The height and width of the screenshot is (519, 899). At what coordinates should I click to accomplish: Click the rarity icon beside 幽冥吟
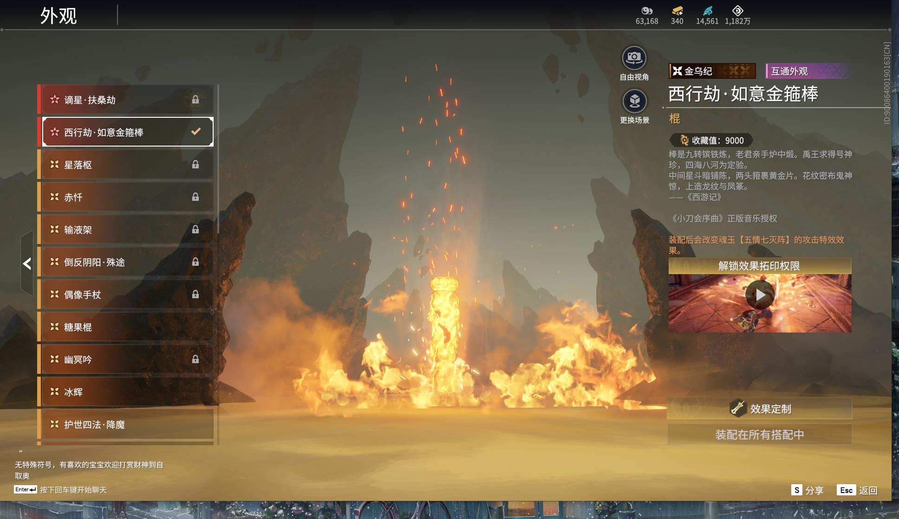(54, 359)
